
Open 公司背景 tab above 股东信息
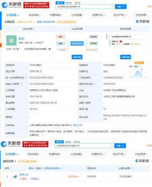tap(12, 154)
